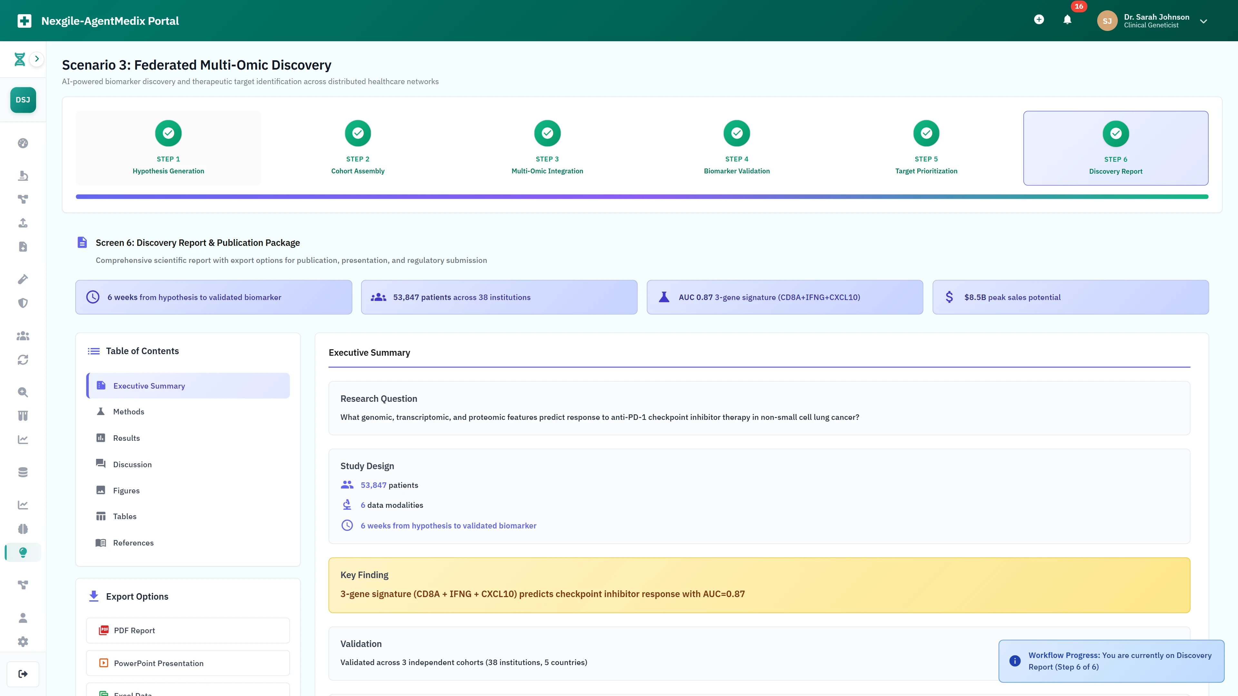Open the plus button in the top bar
This screenshot has width=1238, height=696.
1039,20
